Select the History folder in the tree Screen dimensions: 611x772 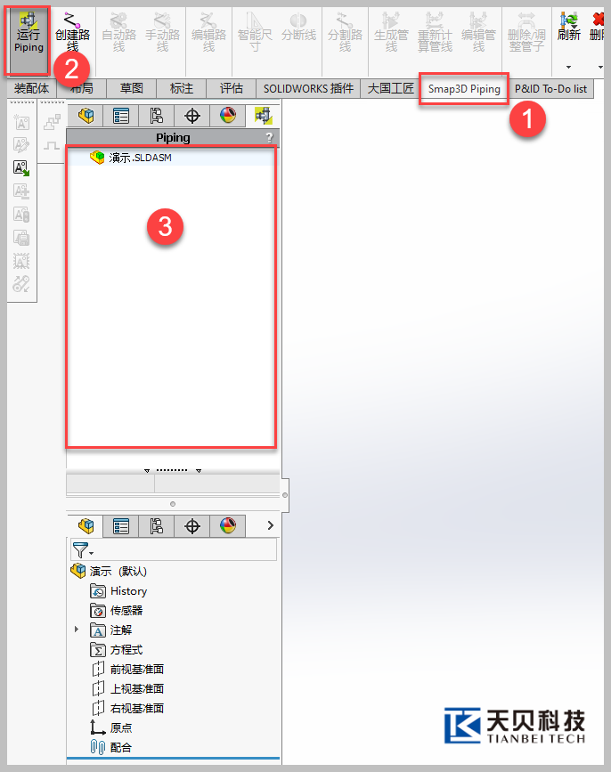point(118,591)
